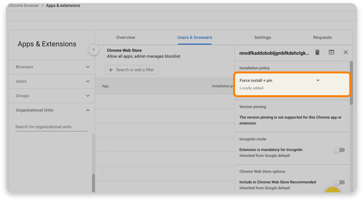363x201 pixels.
Task: Toggle Extension is mandatory for Incognito
Action: [339, 150]
